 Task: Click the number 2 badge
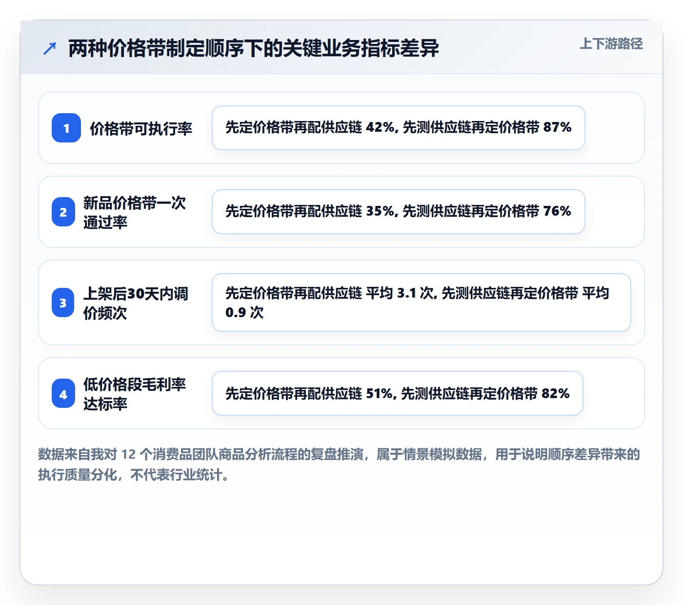tap(63, 212)
